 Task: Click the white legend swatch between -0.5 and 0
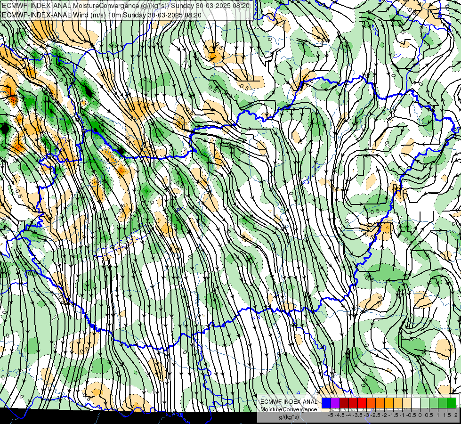point(416,403)
